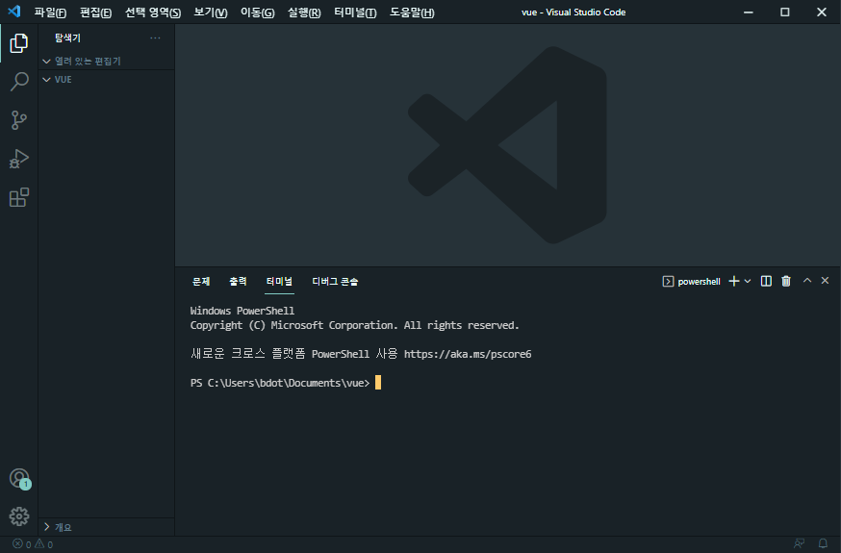Open notifications bell in status bar

tap(823, 544)
